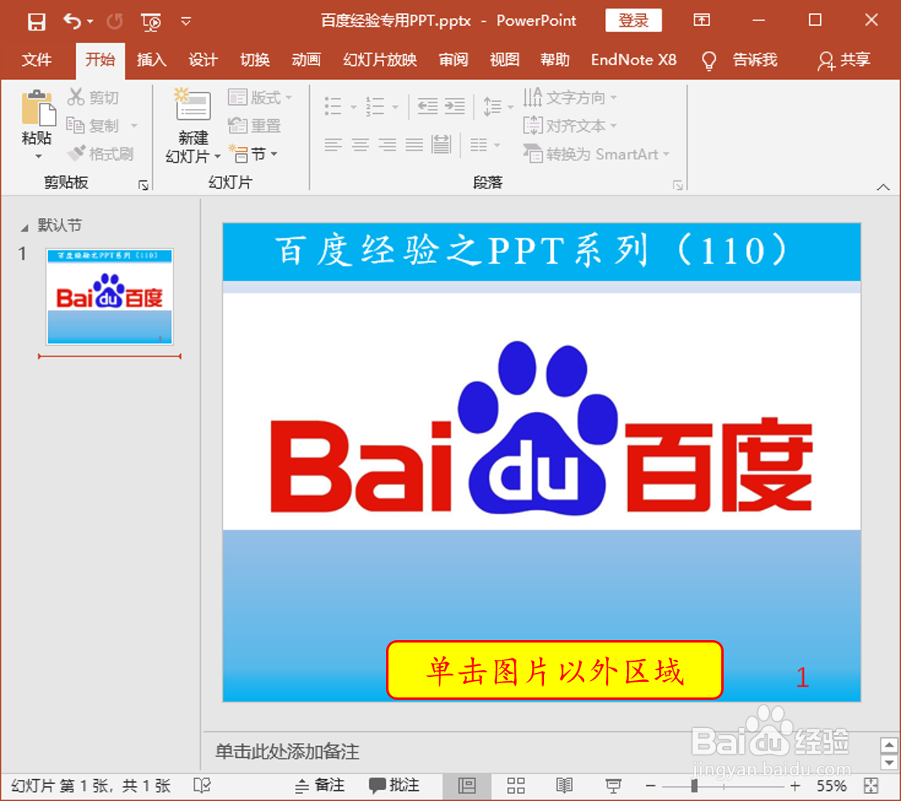Screen dimensions: 901x801
Task: Click the 登录 sign-in button
Action: tap(633, 20)
